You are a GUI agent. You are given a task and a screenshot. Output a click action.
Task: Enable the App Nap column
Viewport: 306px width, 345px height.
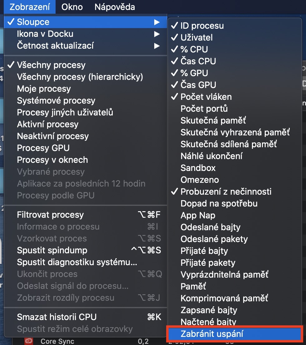coord(198,215)
